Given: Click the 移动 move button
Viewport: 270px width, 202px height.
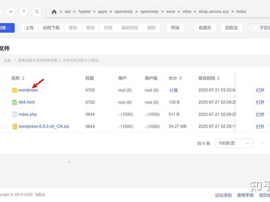Looking at the screenshot, I should tap(90, 28).
